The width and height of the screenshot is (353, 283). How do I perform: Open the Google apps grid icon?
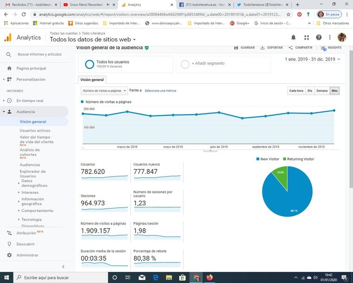click(307, 38)
